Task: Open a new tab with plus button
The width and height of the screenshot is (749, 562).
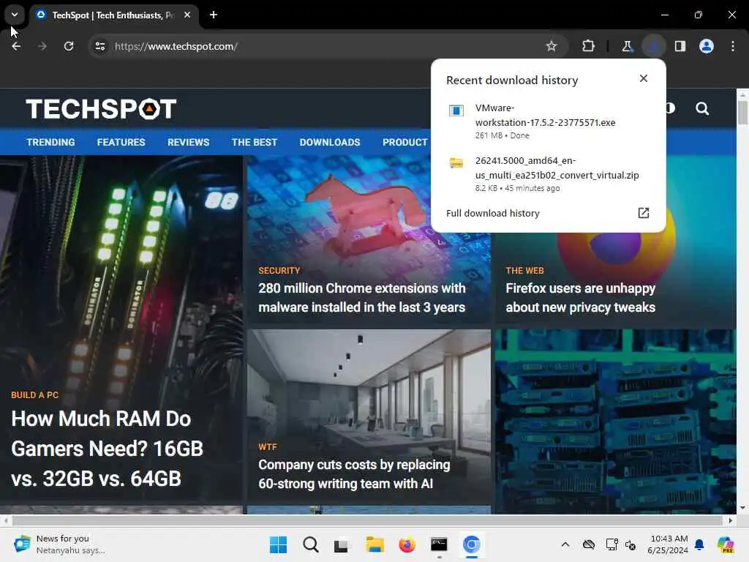Action: pyautogui.click(x=214, y=15)
